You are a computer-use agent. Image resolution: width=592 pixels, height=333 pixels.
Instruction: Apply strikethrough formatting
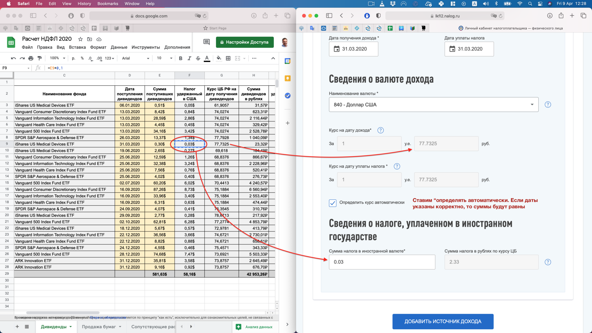198,58
